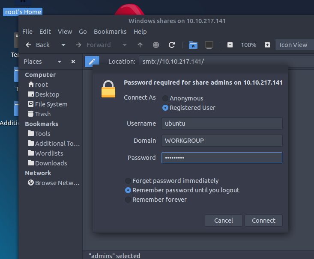Click the Stop loading icon

click(x=156, y=45)
